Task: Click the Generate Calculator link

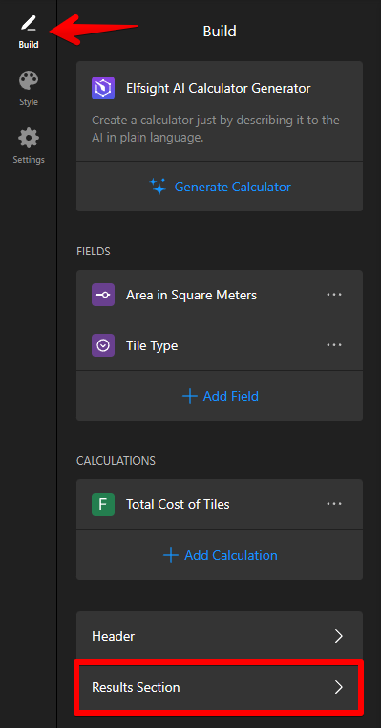Action: click(233, 187)
